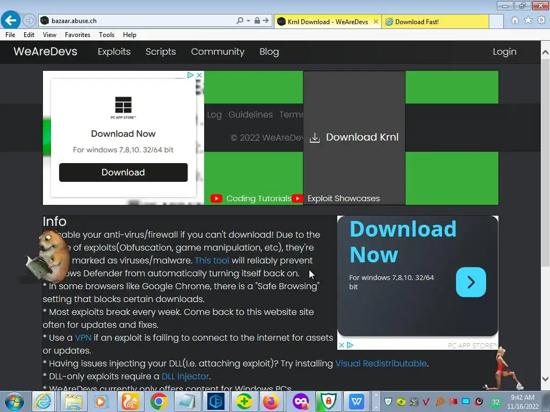Open the DLL injector link
Screen dimensions: 550x412
click(185, 376)
